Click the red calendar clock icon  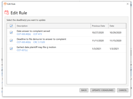7,13
